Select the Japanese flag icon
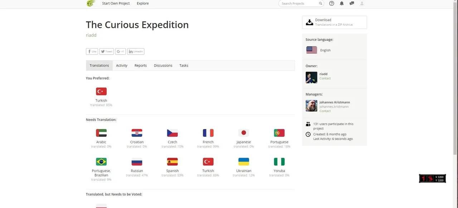The image size is (458, 208). (244, 133)
